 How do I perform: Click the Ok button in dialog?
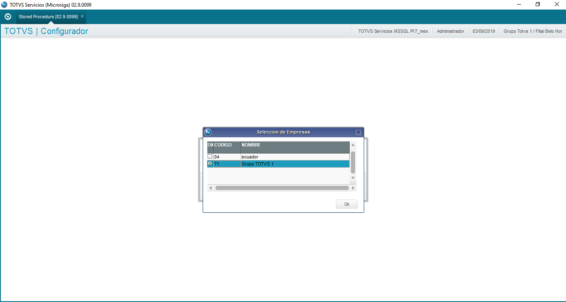coord(347,204)
